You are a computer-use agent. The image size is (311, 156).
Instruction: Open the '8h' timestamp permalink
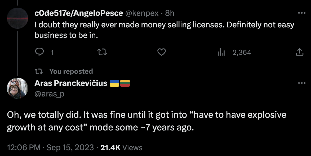click(x=170, y=13)
